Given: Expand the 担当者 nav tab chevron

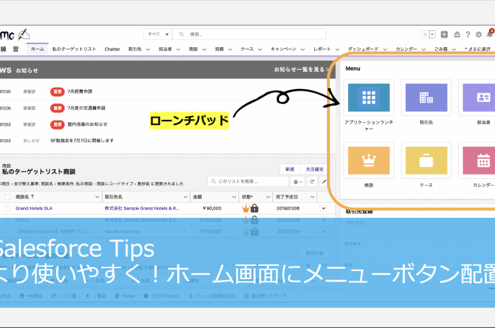Looking at the screenshot, I should pyautogui.click(x=178, y=49).
